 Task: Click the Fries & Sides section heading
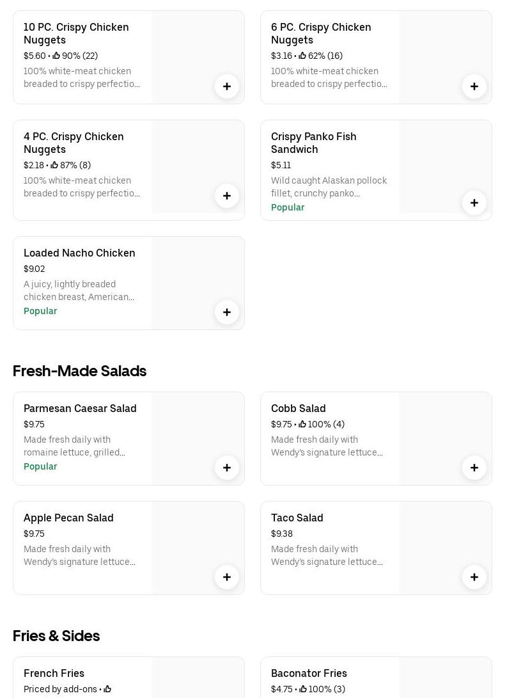pyautogui.click(x=56, y=636)
